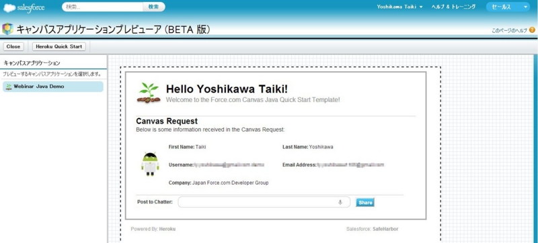Click the キャンバスアプリケーションプレビューア page title
This screenshot has width=538, height=243.
point(113,30)
